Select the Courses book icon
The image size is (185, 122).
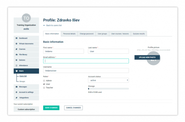(17, 49)
